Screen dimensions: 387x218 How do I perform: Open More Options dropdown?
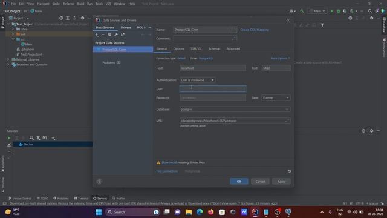pos(281,58)
